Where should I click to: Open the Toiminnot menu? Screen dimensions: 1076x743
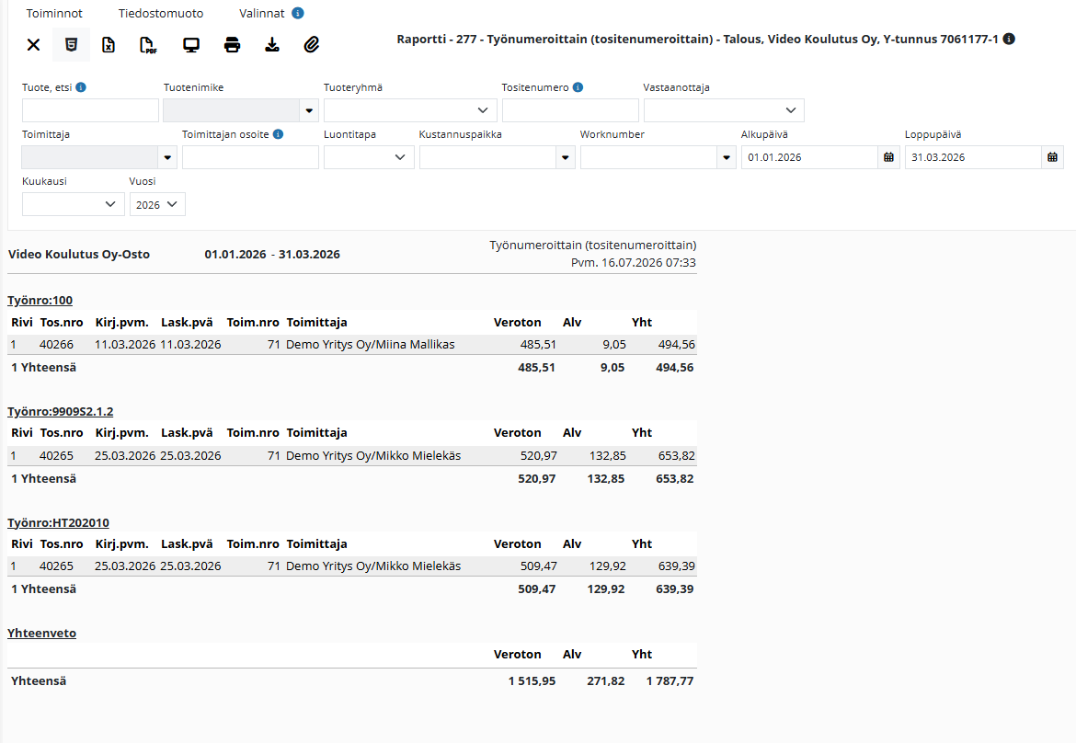click(54, 13)
